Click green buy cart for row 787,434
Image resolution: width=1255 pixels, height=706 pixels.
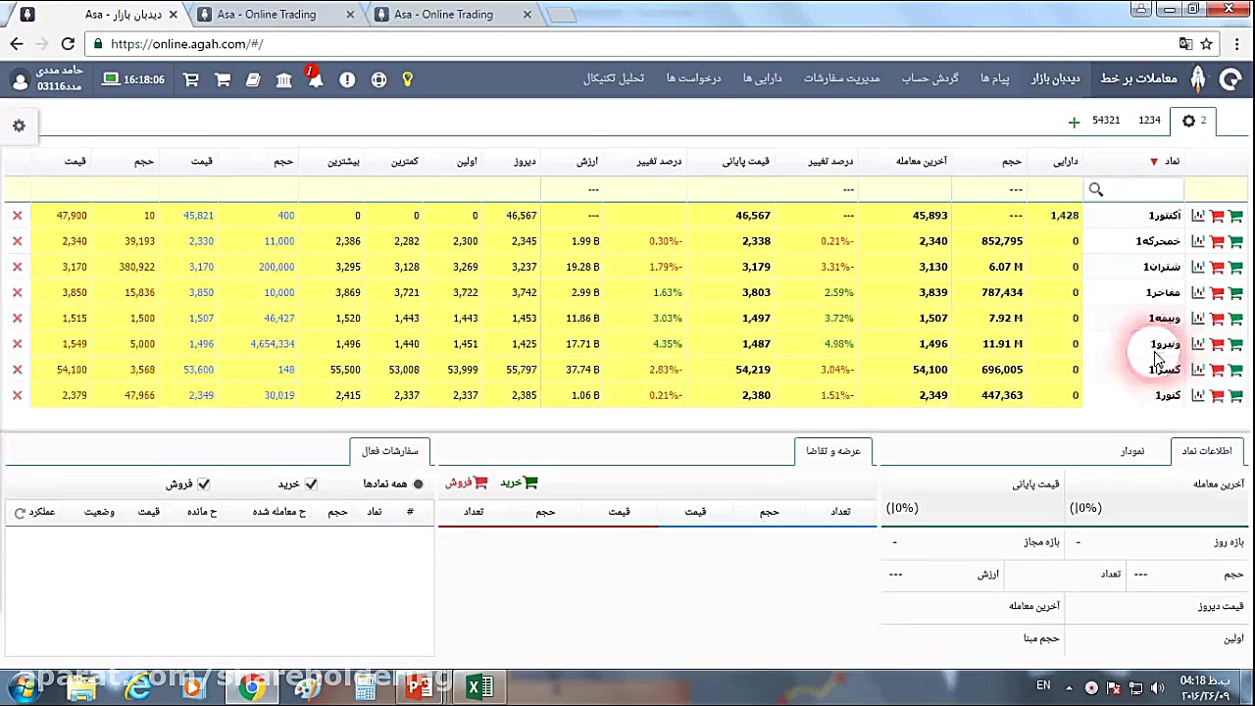(1235, 292)
